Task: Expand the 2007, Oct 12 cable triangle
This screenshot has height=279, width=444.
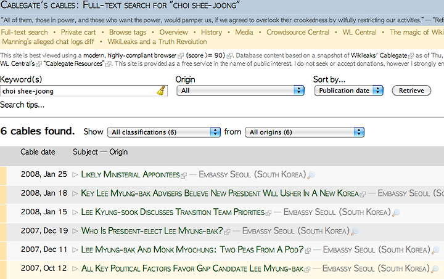Action: click(x=75, y=269)
